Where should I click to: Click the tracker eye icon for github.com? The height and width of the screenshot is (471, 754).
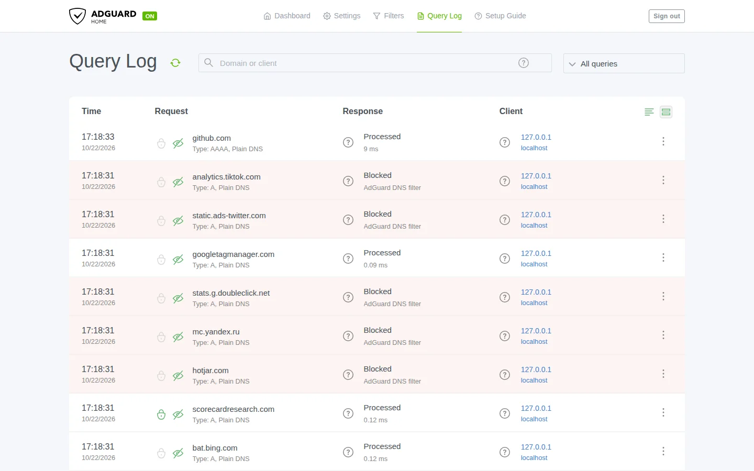click(x=178, y=143)
